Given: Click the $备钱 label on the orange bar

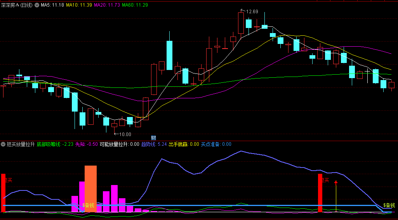Looking at the screenshot, I should tap(88, 205).
